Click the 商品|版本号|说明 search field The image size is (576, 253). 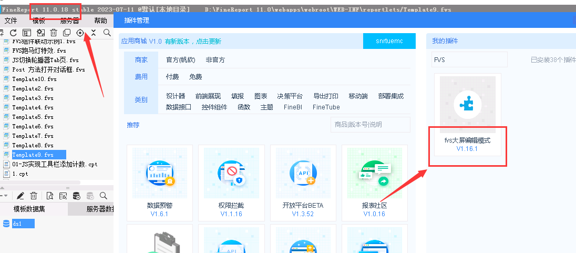[371, 125]
